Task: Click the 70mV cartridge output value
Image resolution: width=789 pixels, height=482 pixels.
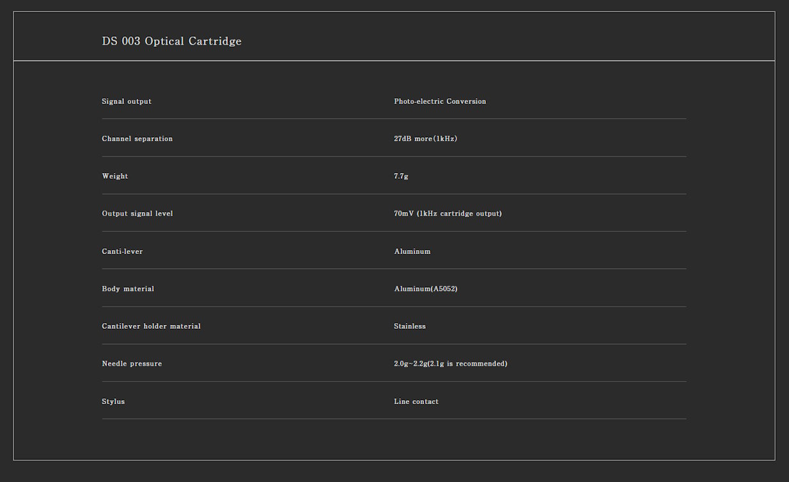Action: coord(448,213)
